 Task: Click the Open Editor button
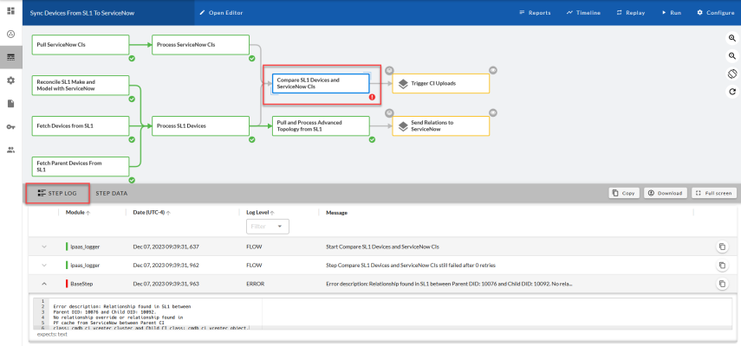tap(223, 13)
